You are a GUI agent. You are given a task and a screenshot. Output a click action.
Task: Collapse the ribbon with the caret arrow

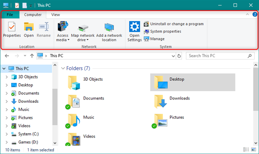click(x=247, y=14)
